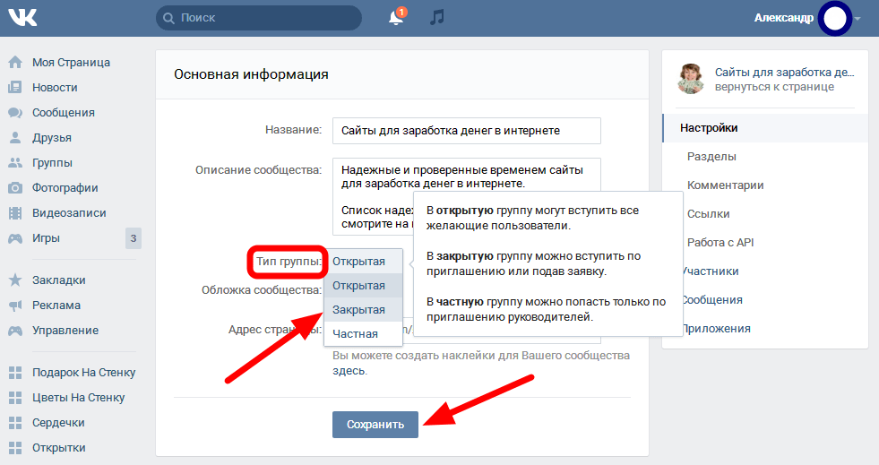Click the Название input field

point(467,131)
